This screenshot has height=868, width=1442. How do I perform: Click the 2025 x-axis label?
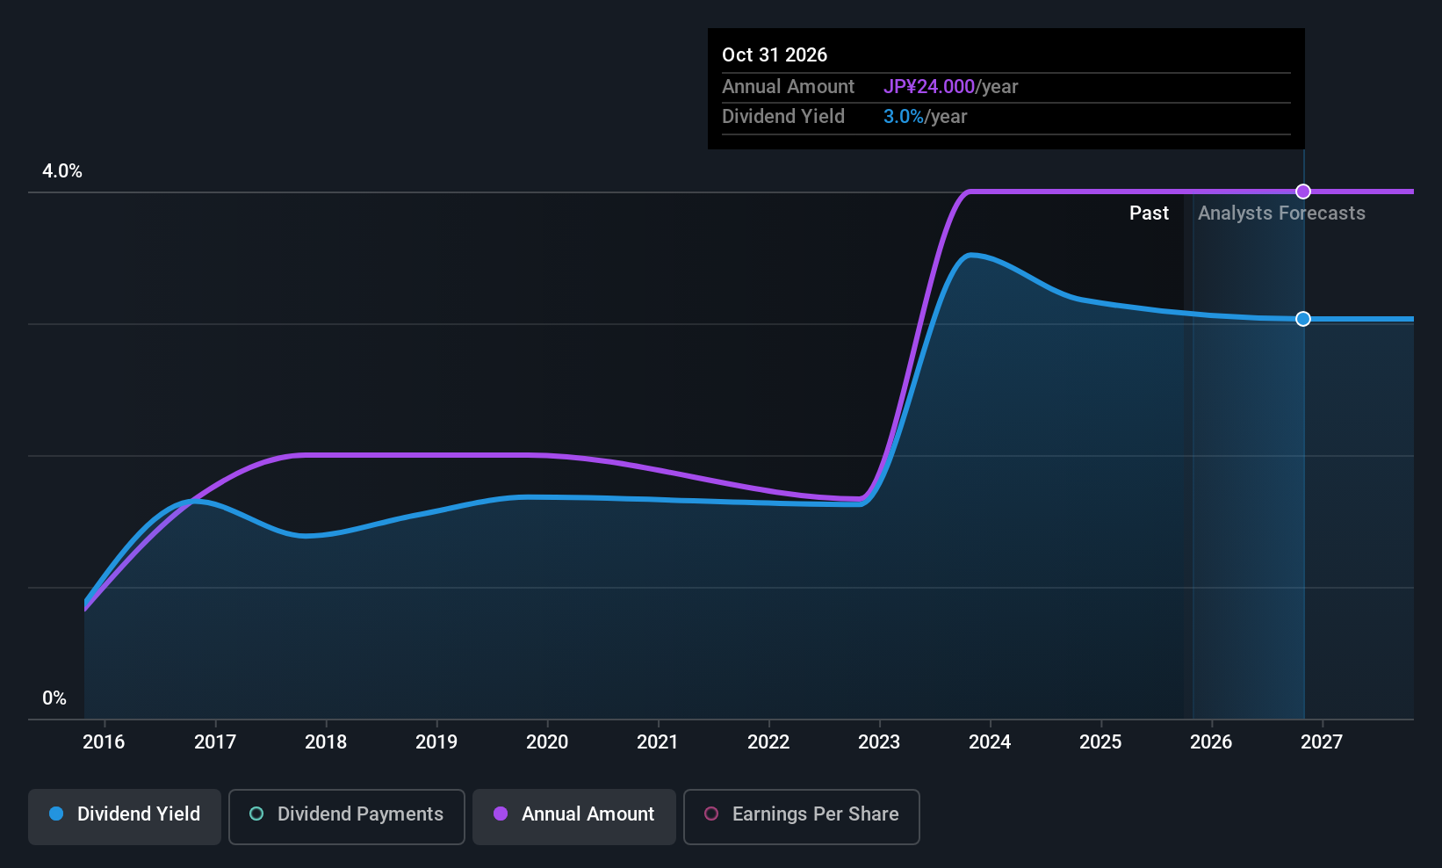coord(1100,742)
